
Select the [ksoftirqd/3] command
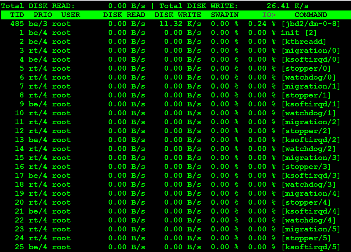[x=311, y=176]
